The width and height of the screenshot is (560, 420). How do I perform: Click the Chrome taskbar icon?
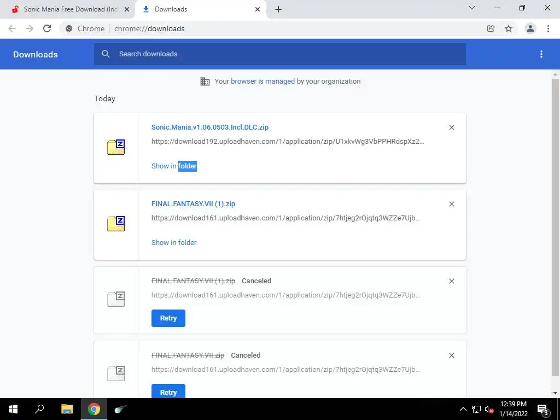point(94,409)
